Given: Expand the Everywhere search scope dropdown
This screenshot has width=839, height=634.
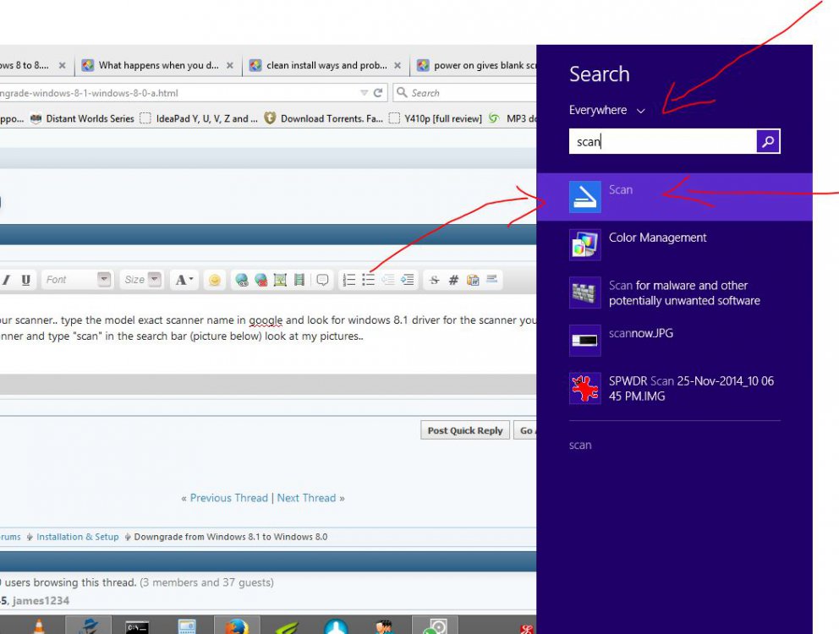Looking at the screenshot, I should click(x=606, y=111).
